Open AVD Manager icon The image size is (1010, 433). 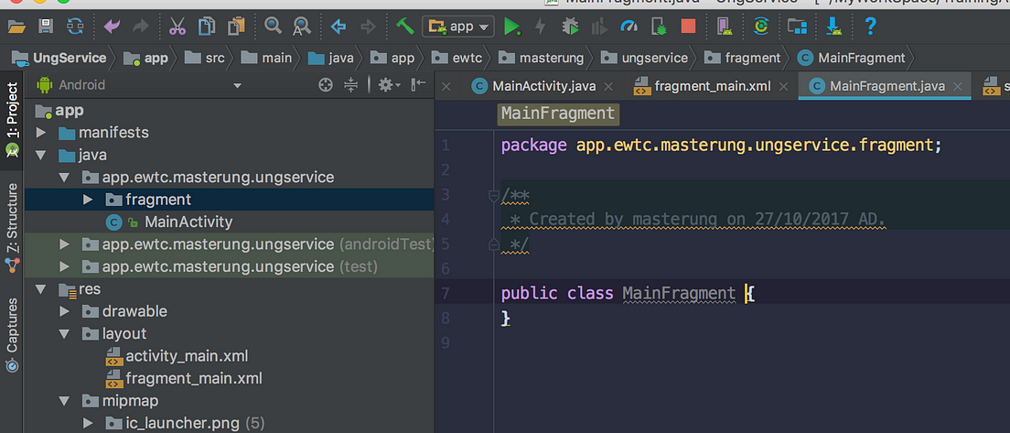click(725, 27)
